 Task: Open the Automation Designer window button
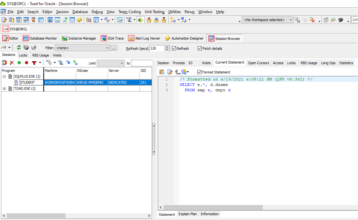tap(184, 38)
